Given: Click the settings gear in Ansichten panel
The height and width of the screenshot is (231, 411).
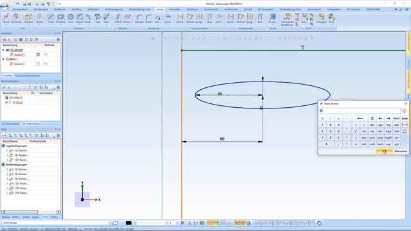Looking at the screenshot, I should pos(58,39).
